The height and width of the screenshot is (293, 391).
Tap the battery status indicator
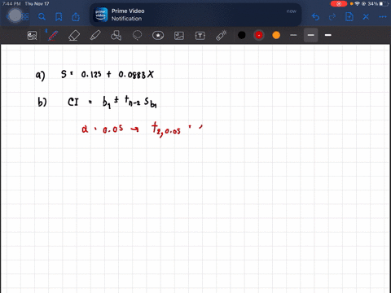pos(379,4)
